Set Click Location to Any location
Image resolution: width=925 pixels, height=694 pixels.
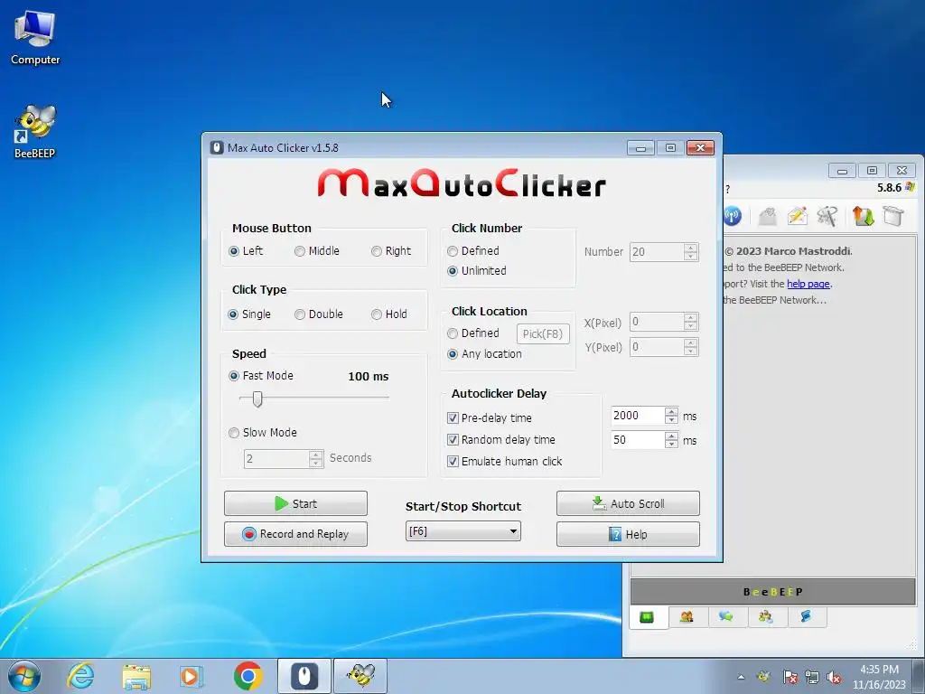click(x=484, y=354)
